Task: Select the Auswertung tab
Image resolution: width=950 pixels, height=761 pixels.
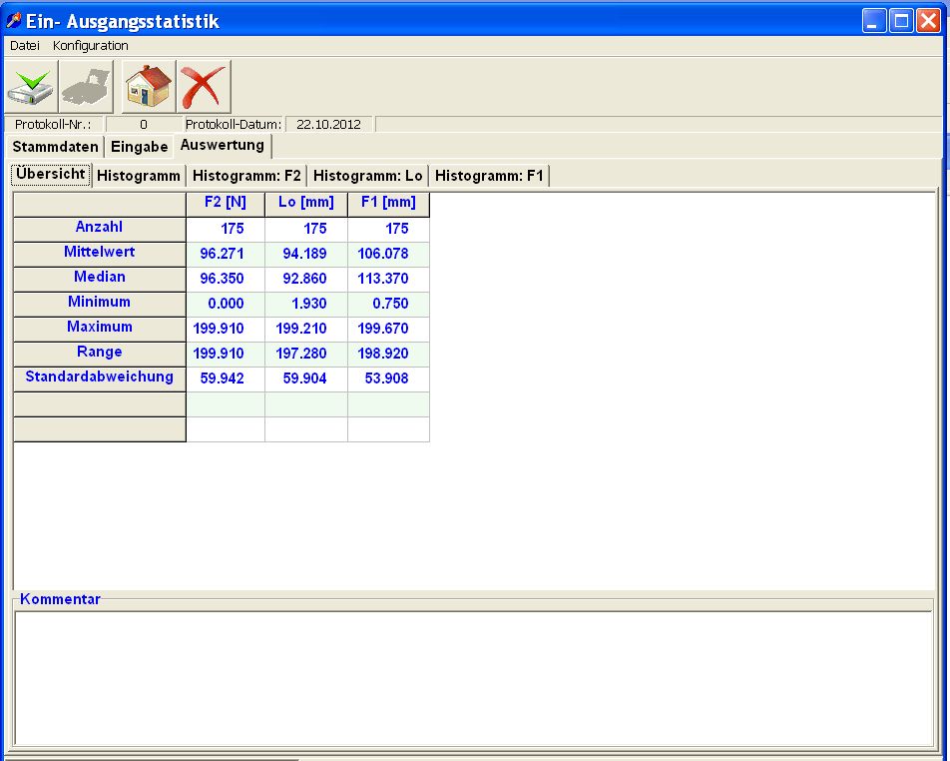Action: click(x=223, y=146)
